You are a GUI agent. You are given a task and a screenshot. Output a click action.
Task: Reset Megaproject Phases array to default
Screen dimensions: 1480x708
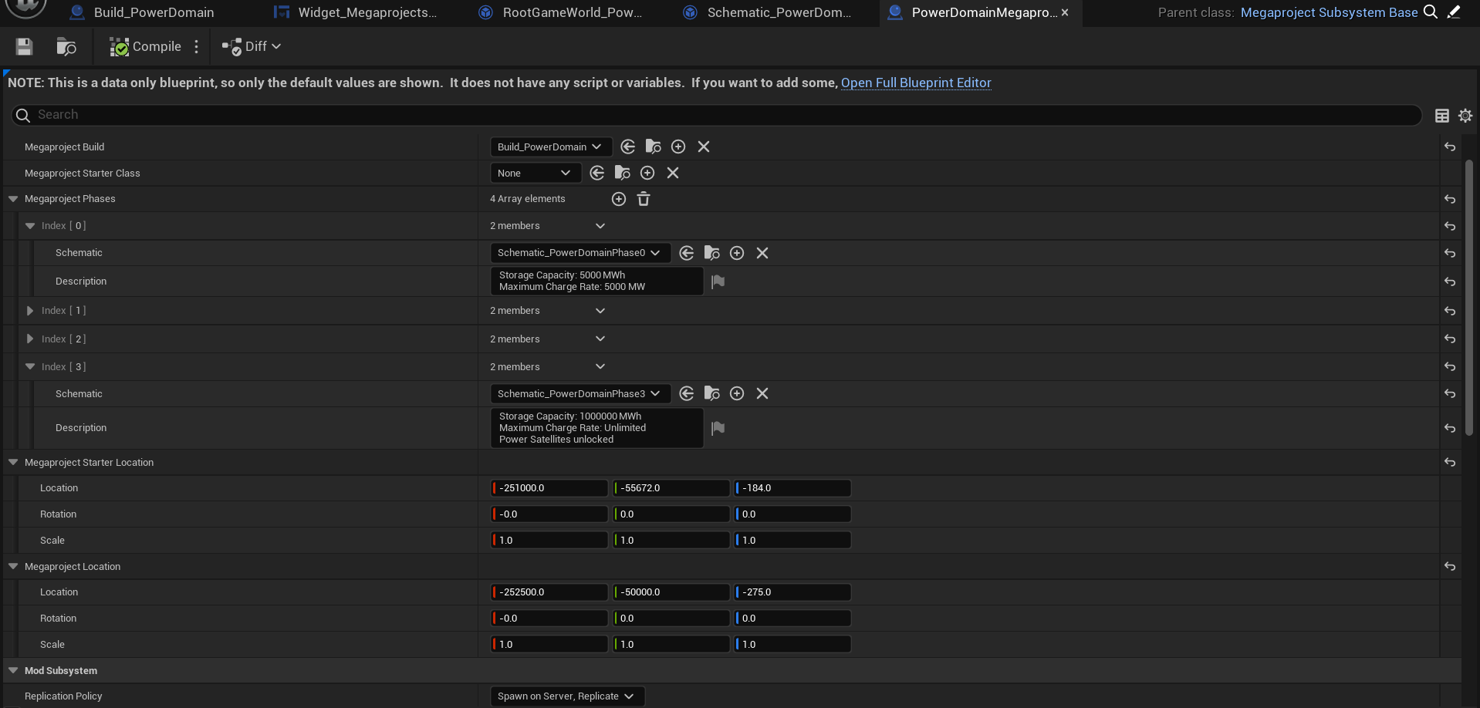point(1450,199)
